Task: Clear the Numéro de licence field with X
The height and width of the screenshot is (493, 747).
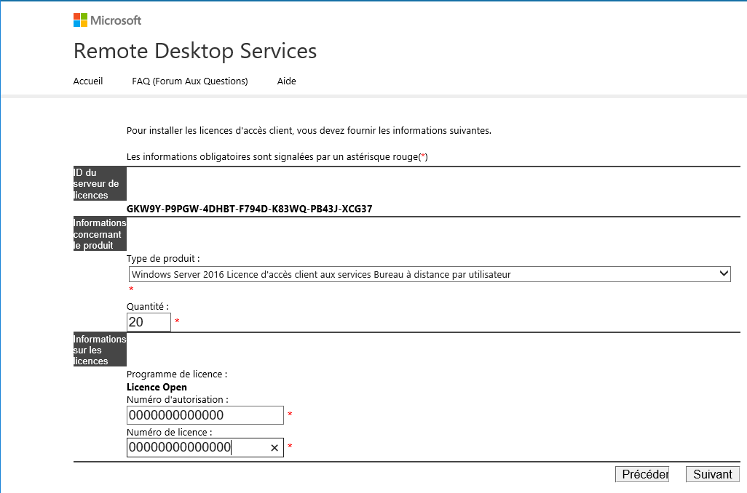Action: (x=274, y=448)
